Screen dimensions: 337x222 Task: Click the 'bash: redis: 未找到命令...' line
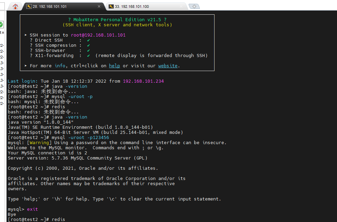point(43,112)
